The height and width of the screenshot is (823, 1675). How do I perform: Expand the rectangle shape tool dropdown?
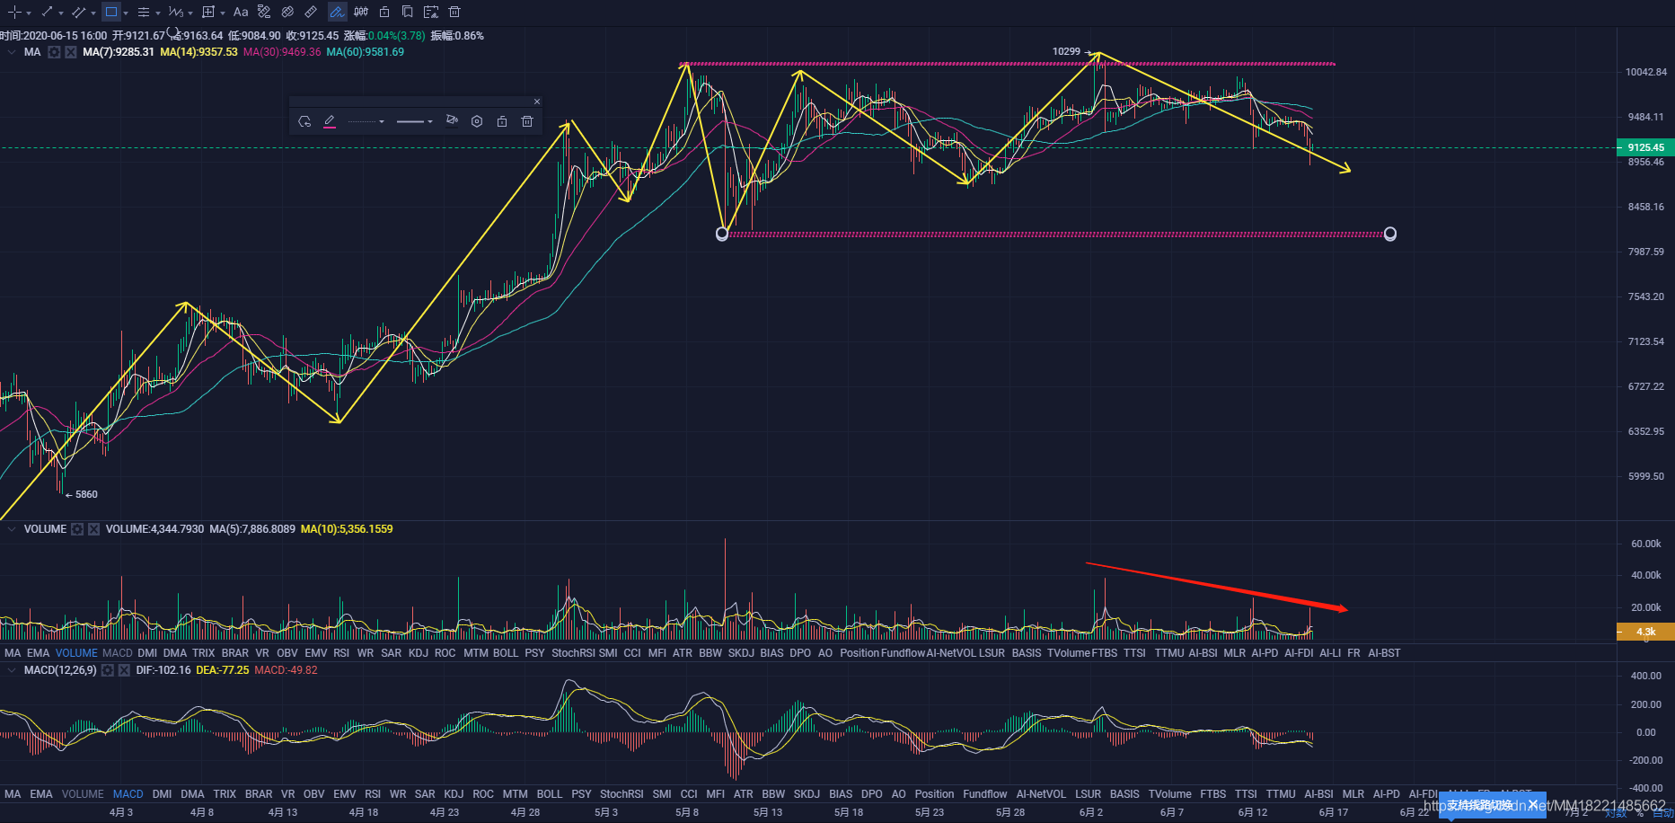click(126, 13)
